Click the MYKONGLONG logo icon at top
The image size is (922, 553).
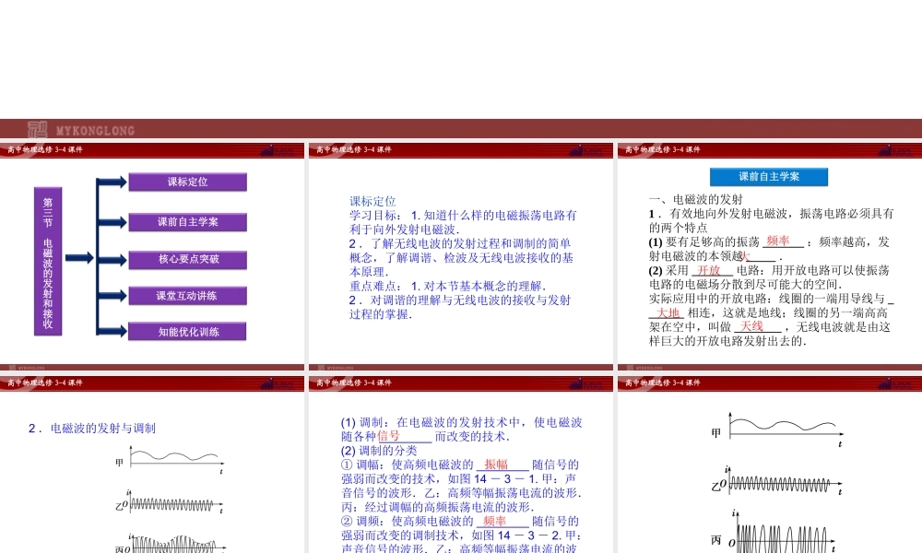[38, 130]
